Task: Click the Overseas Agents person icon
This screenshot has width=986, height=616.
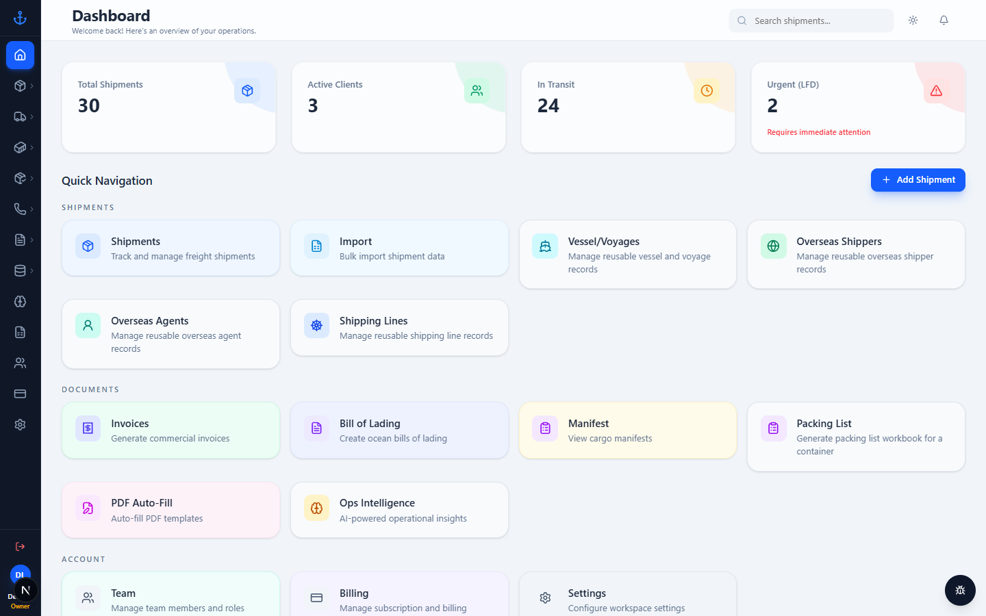Action: pos(88,326)
